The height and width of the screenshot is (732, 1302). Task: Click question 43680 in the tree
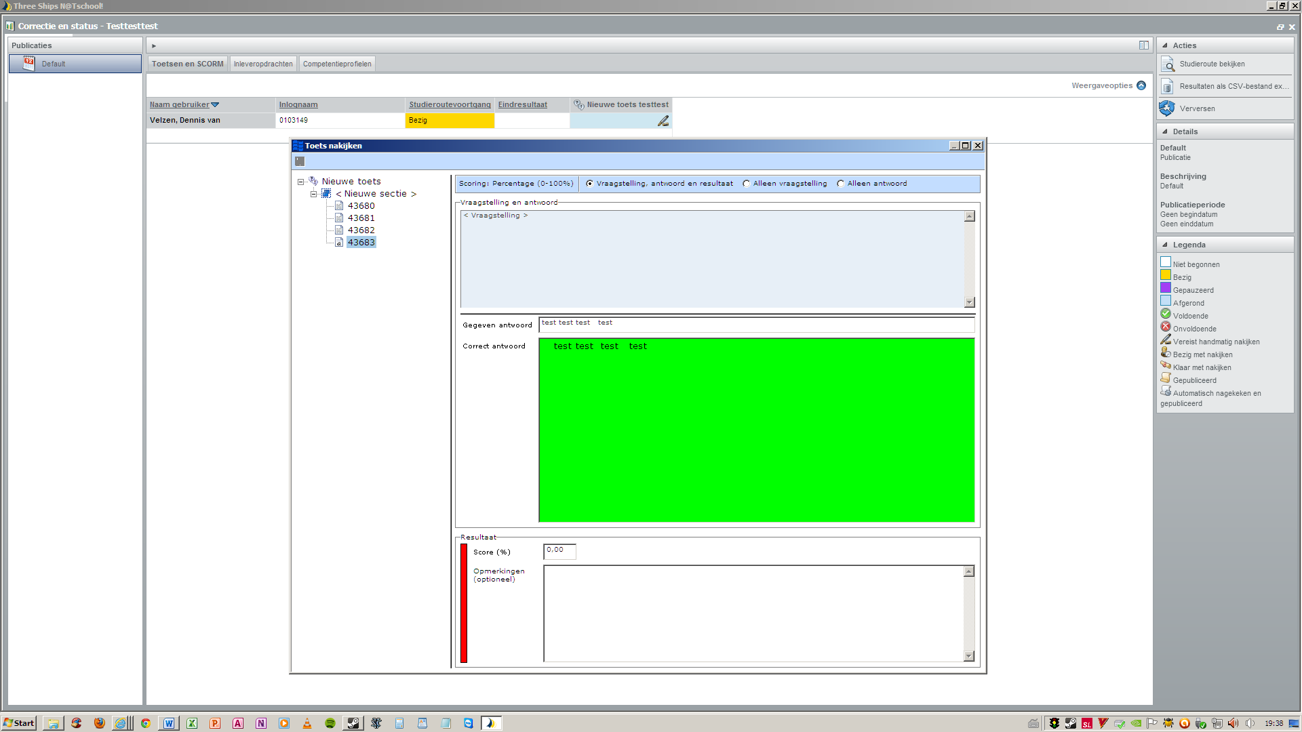[361, 205]
